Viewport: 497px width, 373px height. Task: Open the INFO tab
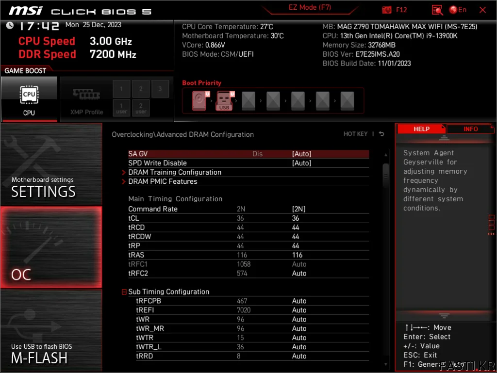pyautogui.click(x=470, y=129)
